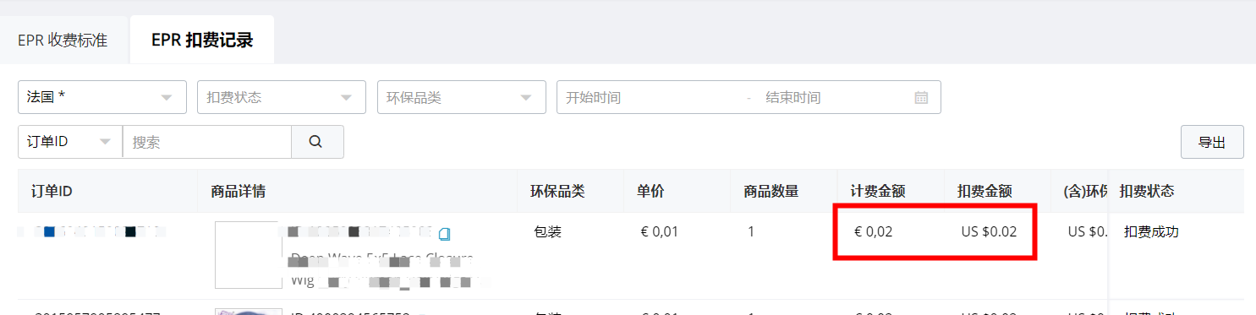Expand the 扣费状态 filter dropdown

point(282,97)
